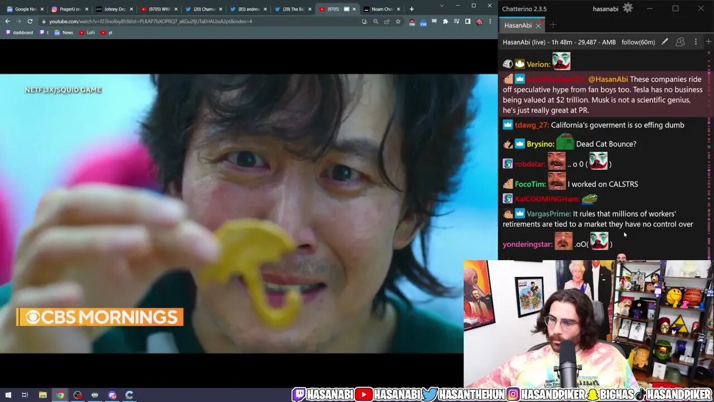The height and width of the screenshot is (402, 714).
Task: Open Chrome tab search dropdown arrow
Action: pyautogui.click(x=442, y=6)
